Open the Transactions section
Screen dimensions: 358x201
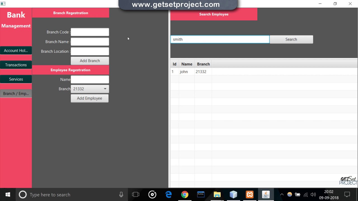click(16, 65)
